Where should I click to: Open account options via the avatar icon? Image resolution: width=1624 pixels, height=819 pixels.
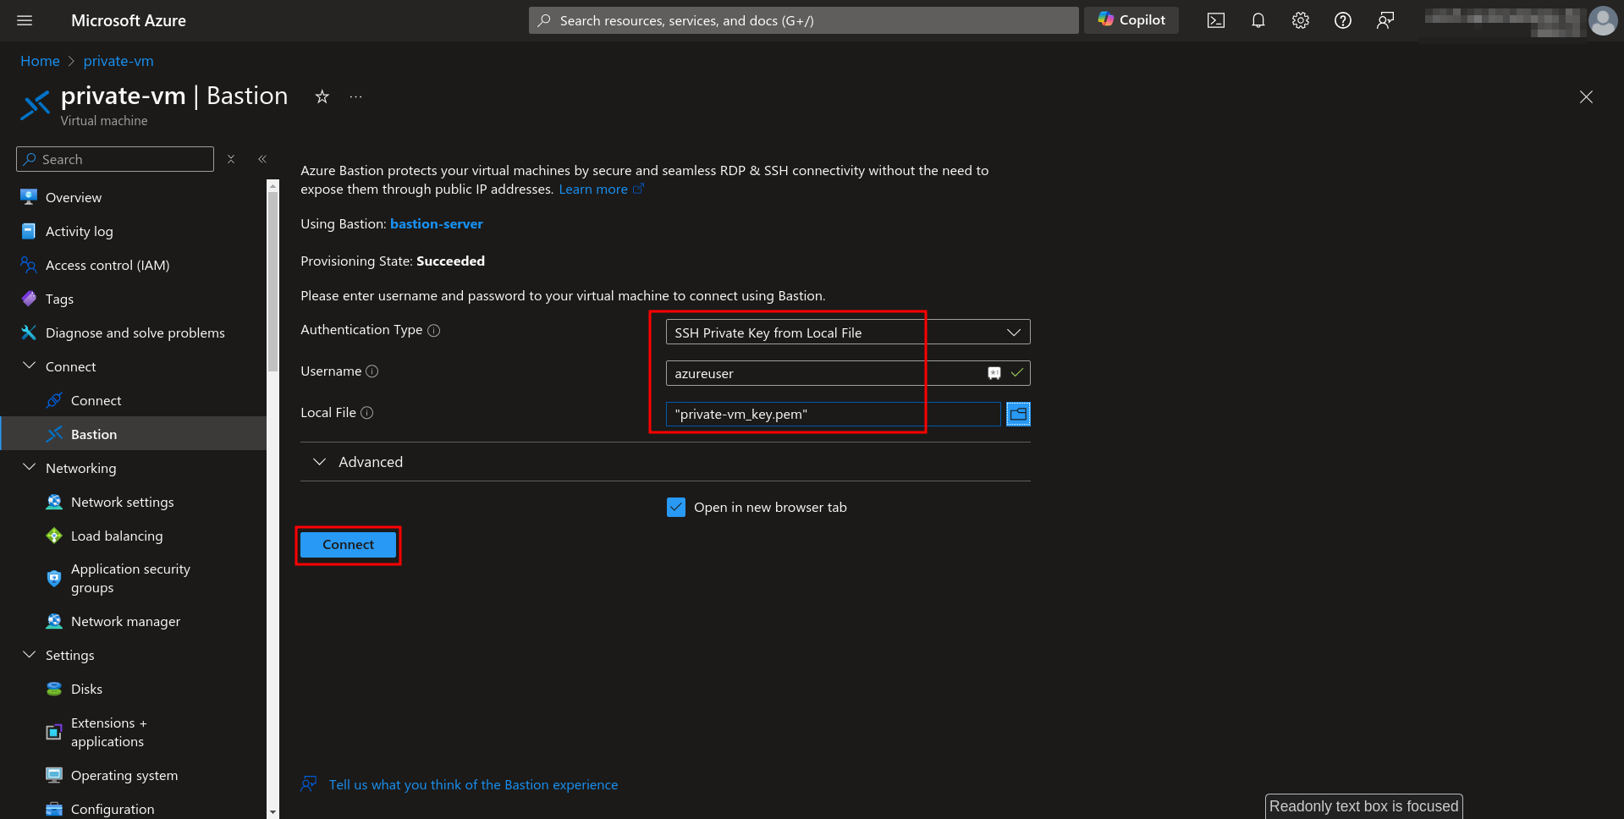(x=1602, y=20)
